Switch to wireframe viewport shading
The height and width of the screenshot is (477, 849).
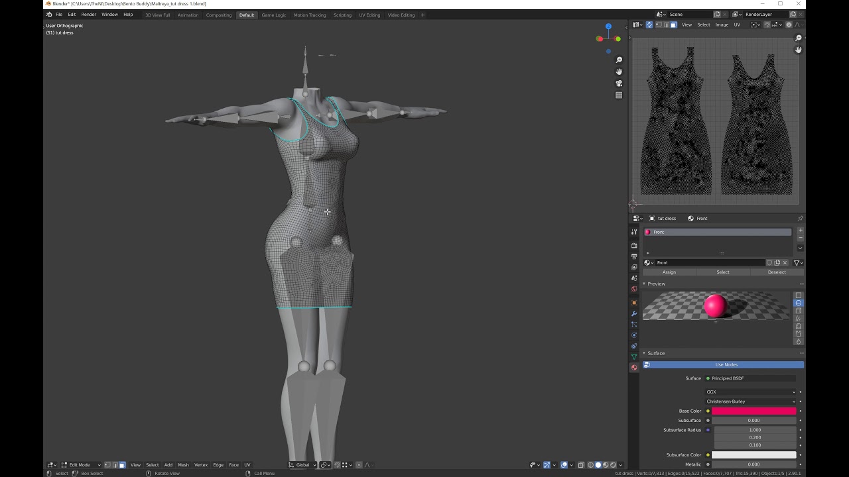[x=590, y=465]
